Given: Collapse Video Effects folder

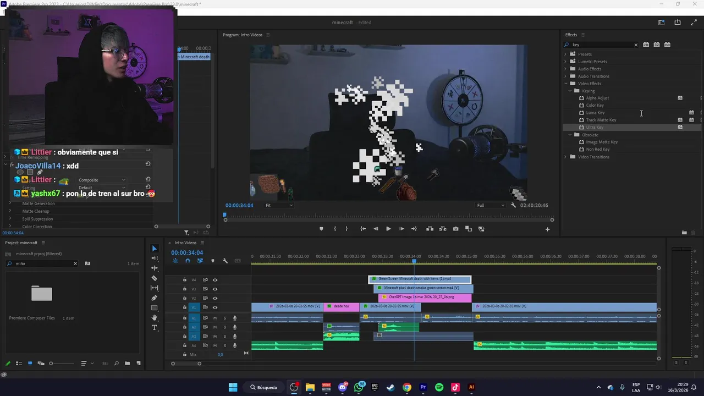Looking at the screenshot, I should 565,84.
